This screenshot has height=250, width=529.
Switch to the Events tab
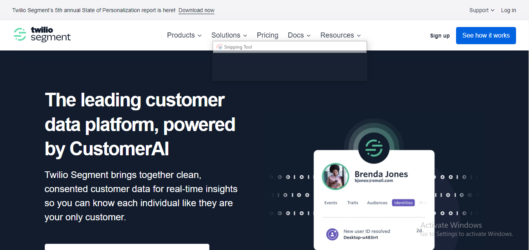331,203
